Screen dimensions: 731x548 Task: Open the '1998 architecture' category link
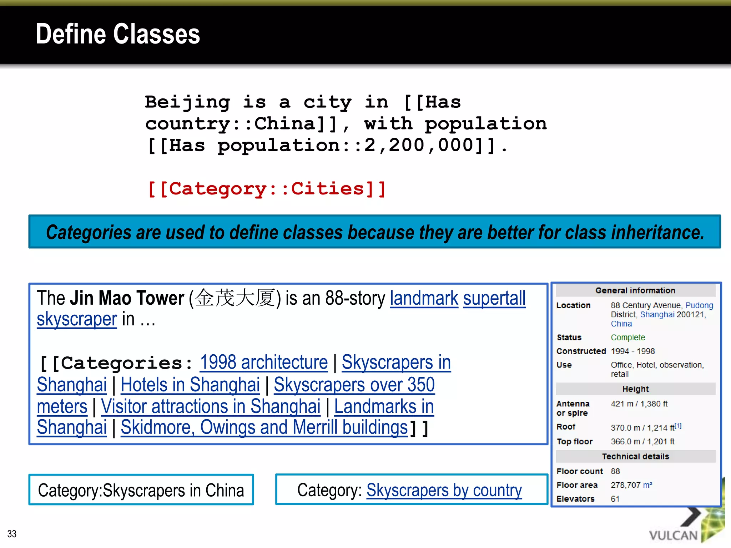pyautogui.click(x=263, y=363)
